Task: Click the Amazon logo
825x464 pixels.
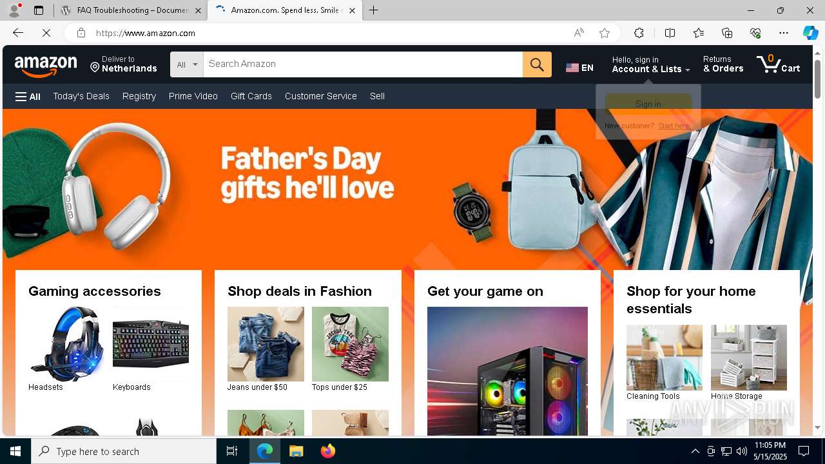Action: coord(46,65)
